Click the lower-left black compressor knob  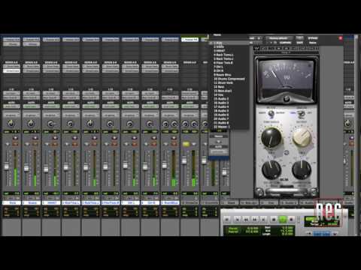[272, 169]
